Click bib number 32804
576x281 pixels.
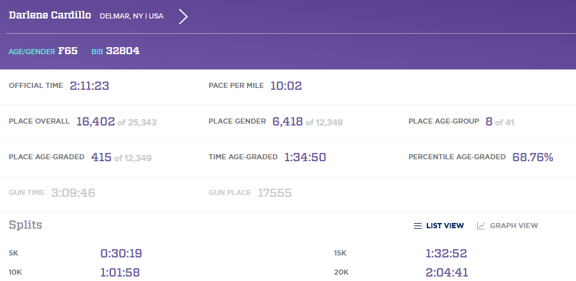coord(122,51)
